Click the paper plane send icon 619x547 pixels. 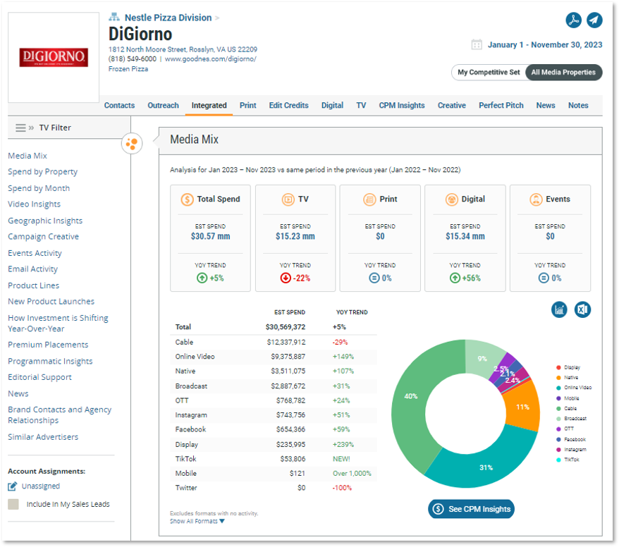[x=594, y=20]
